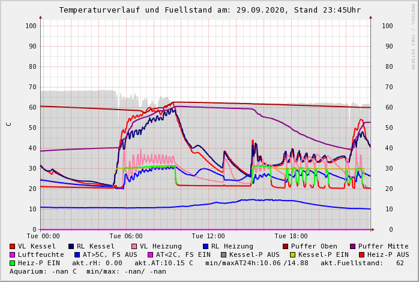The image size is (419, 282).
Task: Select the green Heiz-P EIN swatch
Action: click(x=13, y=263)
